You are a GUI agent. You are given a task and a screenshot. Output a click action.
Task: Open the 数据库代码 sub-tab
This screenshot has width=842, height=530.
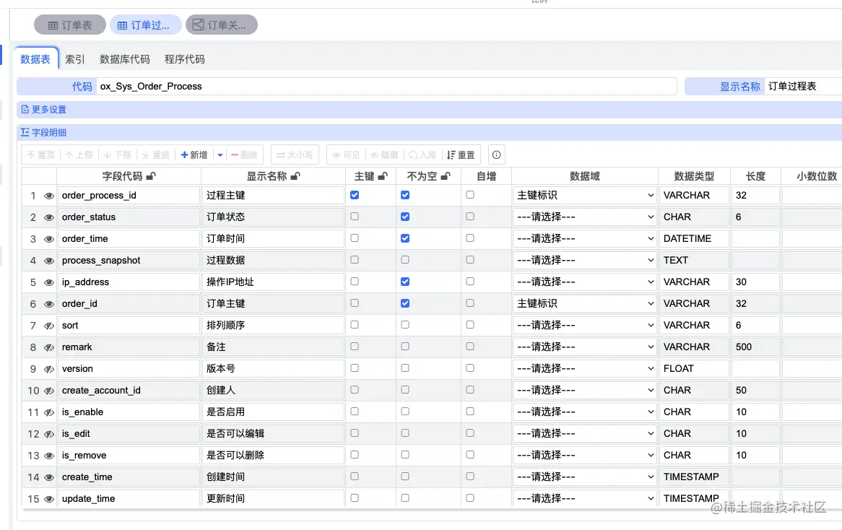coord(125,59)
